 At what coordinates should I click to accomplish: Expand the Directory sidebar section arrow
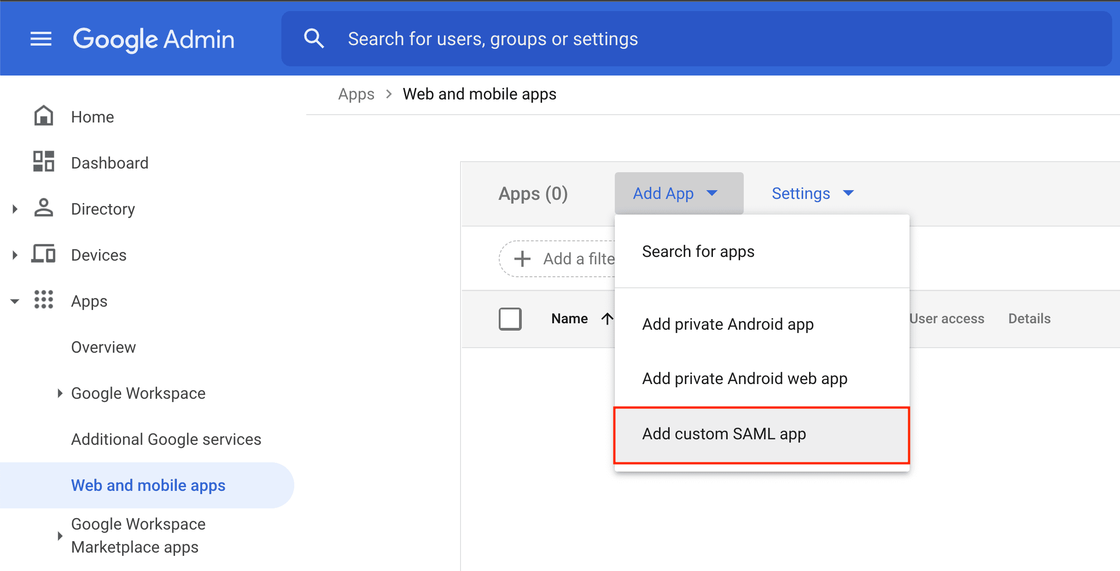tap(15, 209)
